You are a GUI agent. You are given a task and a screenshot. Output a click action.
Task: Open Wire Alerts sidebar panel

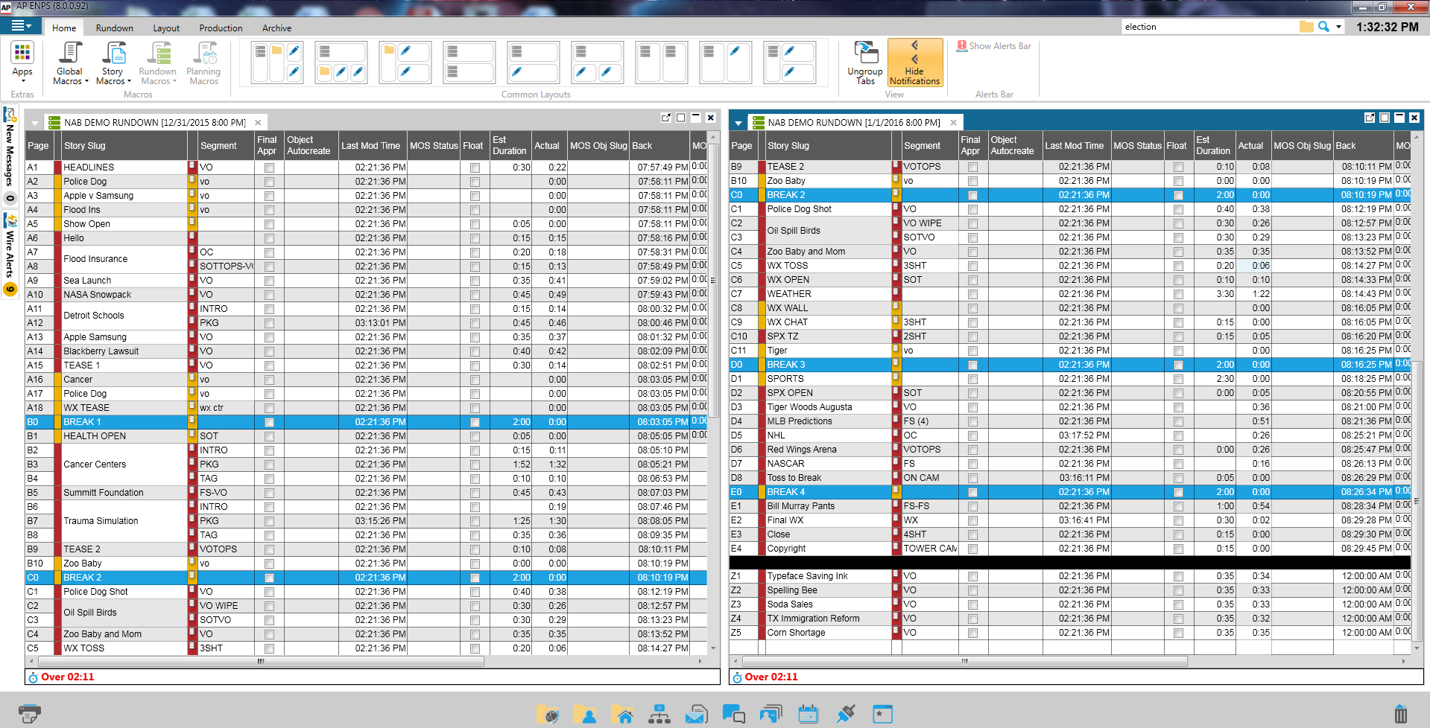[10, 255]
